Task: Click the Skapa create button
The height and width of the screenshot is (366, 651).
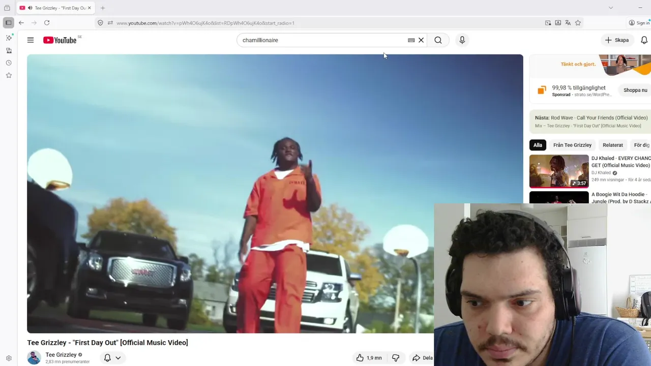Action: coord(617,40)
